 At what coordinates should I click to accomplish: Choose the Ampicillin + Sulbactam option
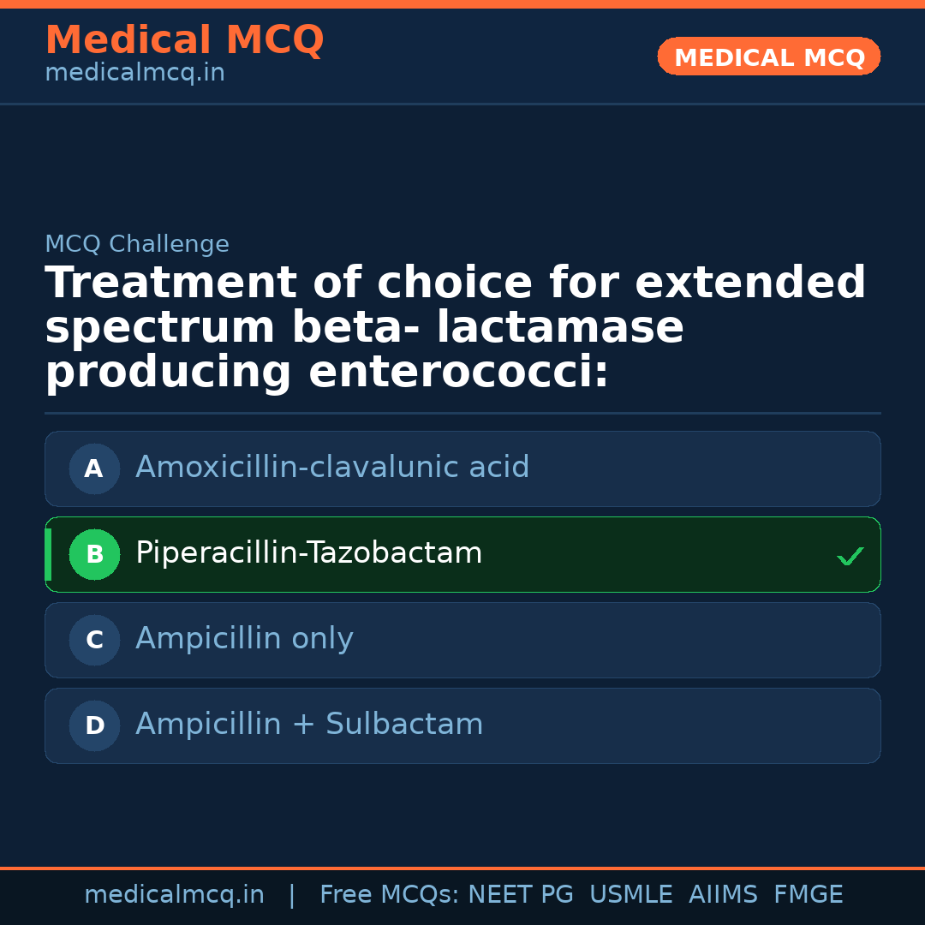309,725
